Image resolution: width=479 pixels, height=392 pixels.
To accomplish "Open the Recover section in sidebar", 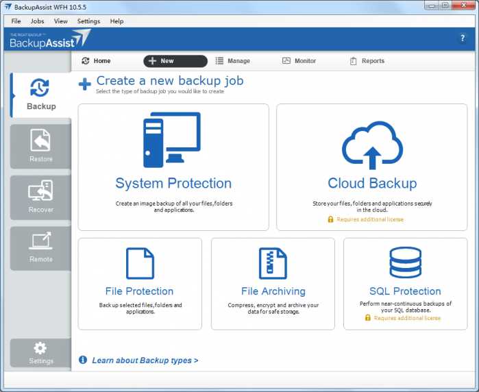I will [x=41, y=197].
